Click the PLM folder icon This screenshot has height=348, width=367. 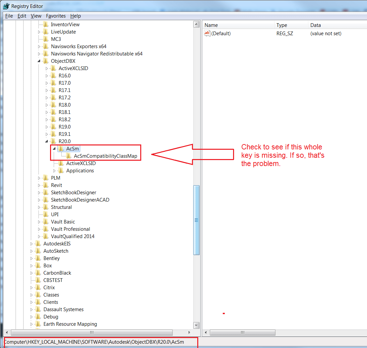coord(46,178)
